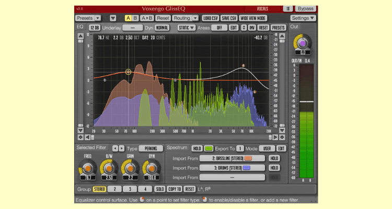Open Import From 2: BASSLINE selector
Image resolution: width=392 pixels, height=209 pixels.
[232, 158]
